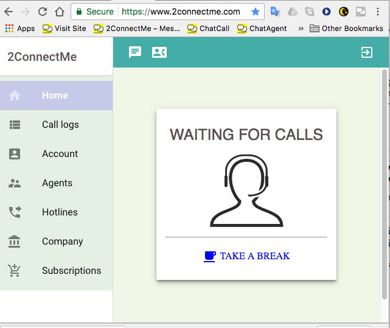The width and height of the screenshot is (390, 328).
Task: Select Home in the sidebar
Action: click(x=56, y=96)
